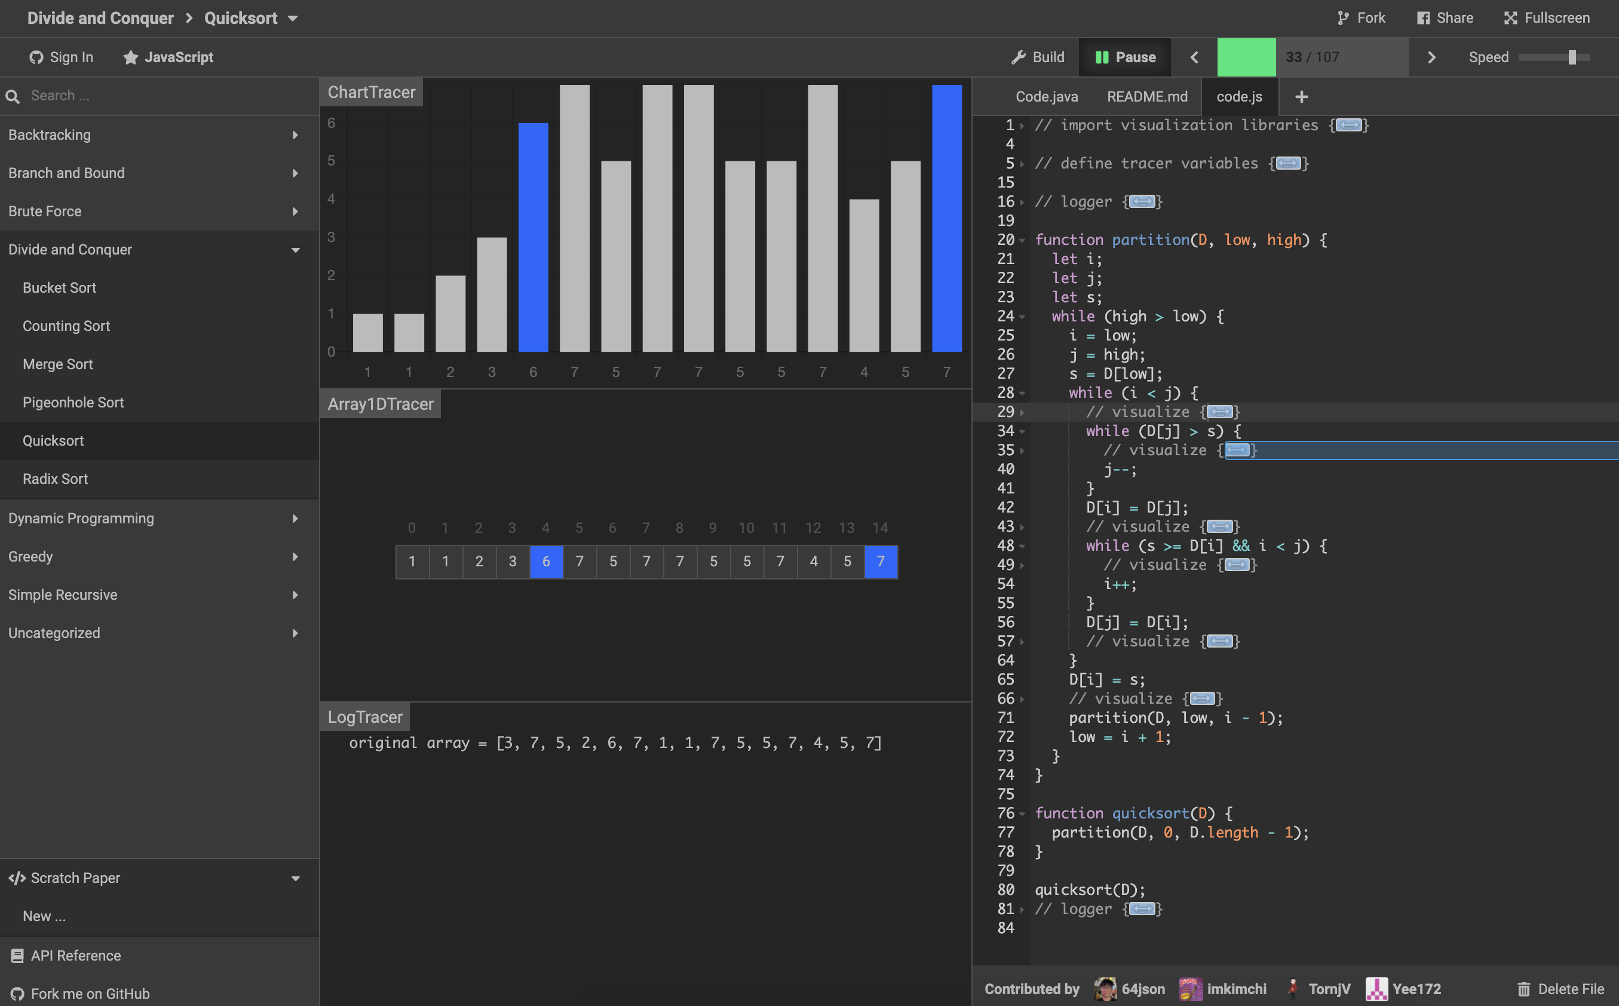Click the Build wrench button
This screenshot has width=1619, height=1006.
coord(1038,57)
